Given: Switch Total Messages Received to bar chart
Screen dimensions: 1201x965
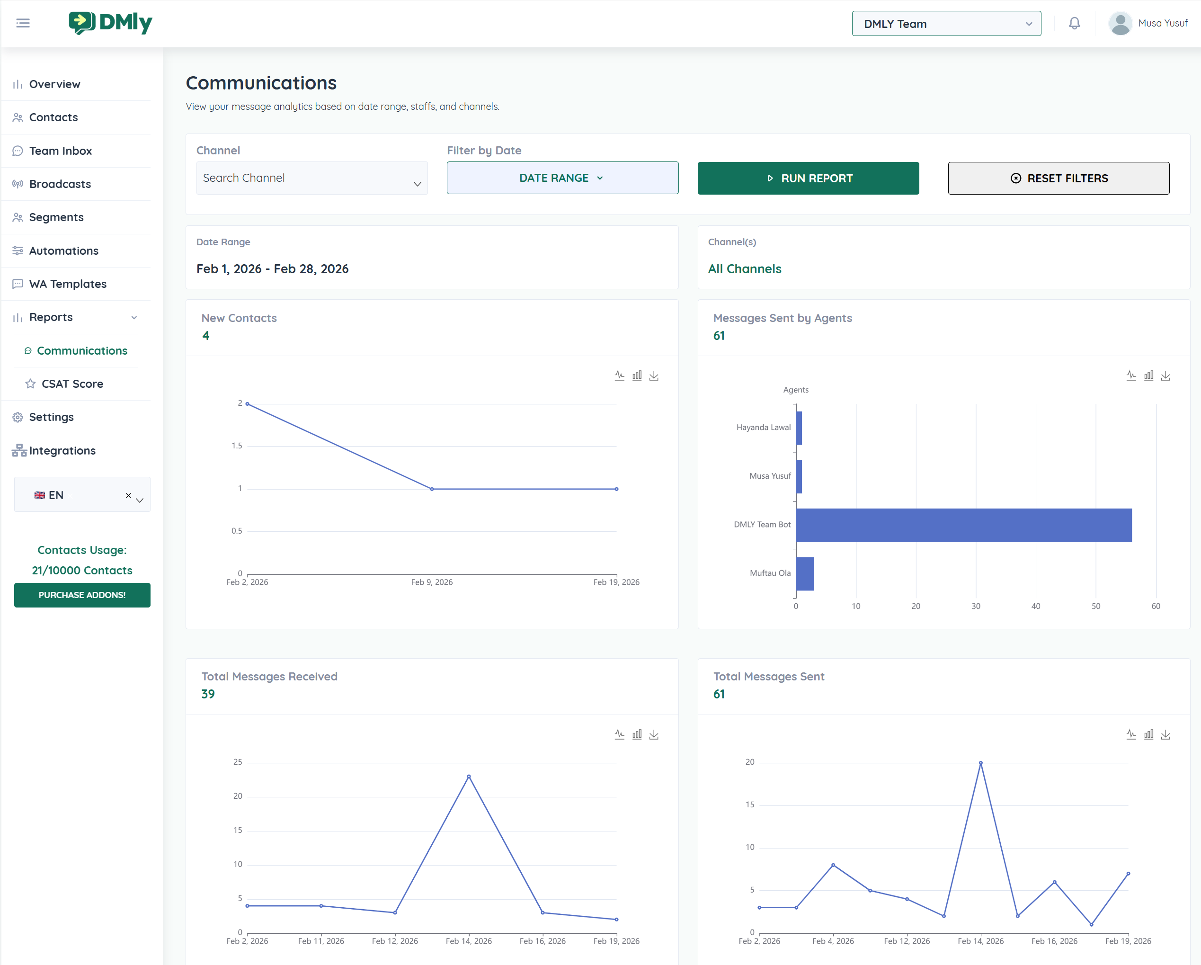Looking at the screenshot, I should [637, 734].
